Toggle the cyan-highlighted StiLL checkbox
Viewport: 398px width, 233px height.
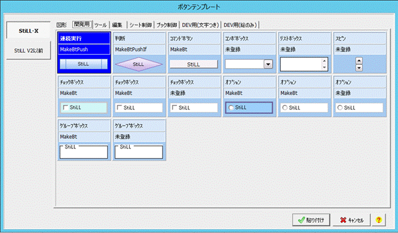pos(65,108)
